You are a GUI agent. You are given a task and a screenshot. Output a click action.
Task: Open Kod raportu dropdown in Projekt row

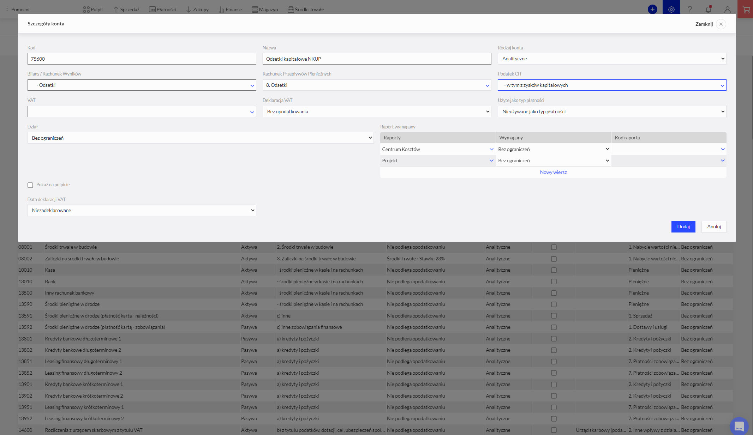click(669, 161)
